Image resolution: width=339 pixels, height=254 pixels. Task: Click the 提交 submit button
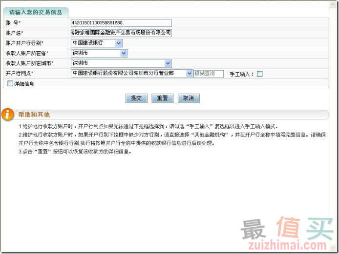[136, 98]
